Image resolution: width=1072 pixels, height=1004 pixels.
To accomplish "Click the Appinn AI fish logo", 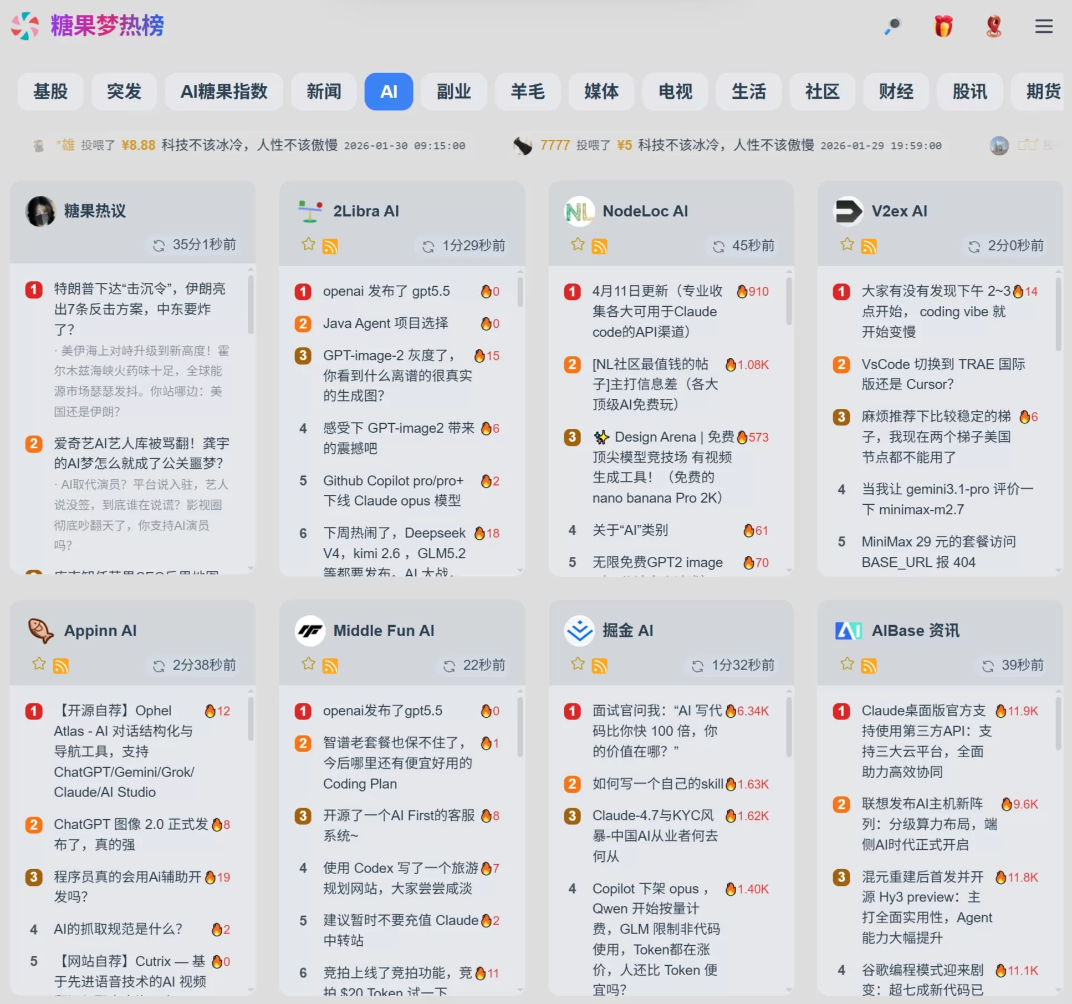I will (x=40, y=631).
